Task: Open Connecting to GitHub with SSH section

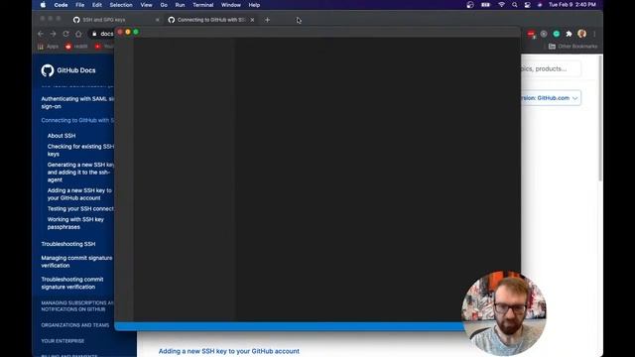Action: click(77, 120)
